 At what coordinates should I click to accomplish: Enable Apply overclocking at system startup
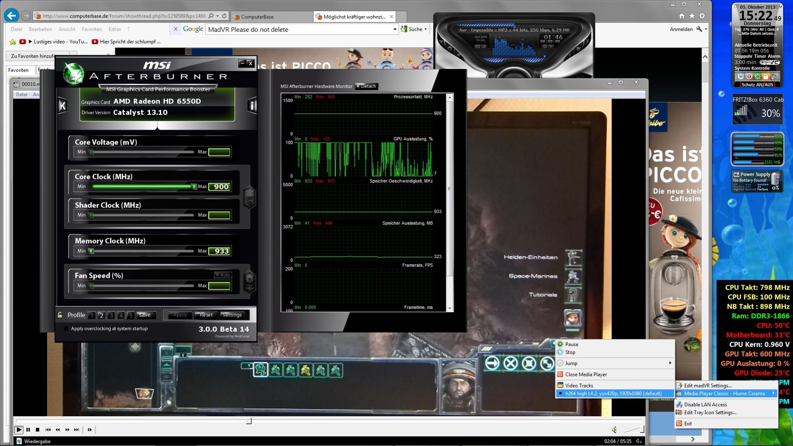[x=66, y=329]
